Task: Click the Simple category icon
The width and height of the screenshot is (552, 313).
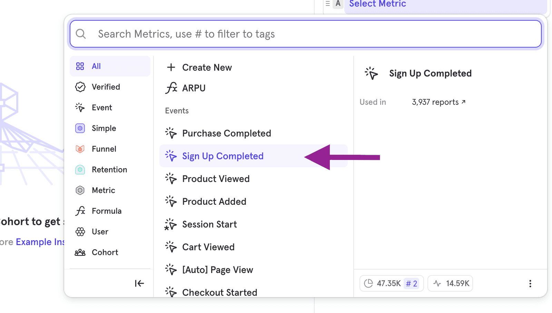Action: pos(80,128)
